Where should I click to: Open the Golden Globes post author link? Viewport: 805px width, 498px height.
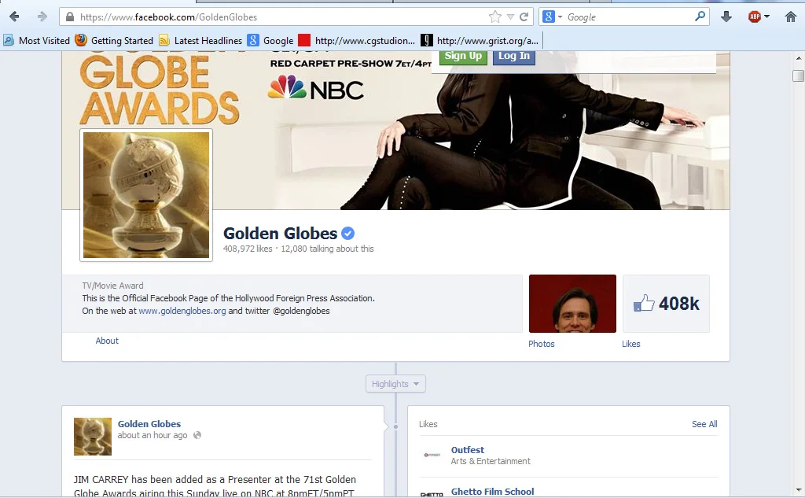[149, 424]
